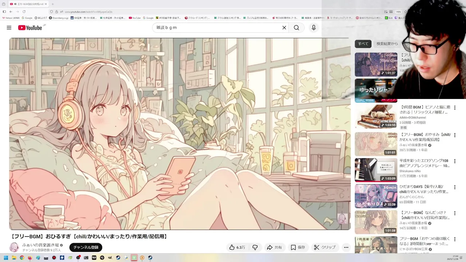Screen dimensions: 466x262
Task: Open 松井証券 bookmark
Action: (x=112, y=18)
